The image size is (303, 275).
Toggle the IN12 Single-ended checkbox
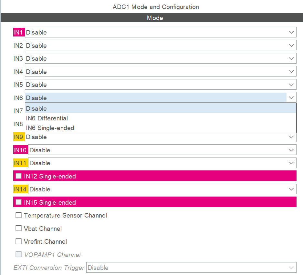[x=18, y=176]
